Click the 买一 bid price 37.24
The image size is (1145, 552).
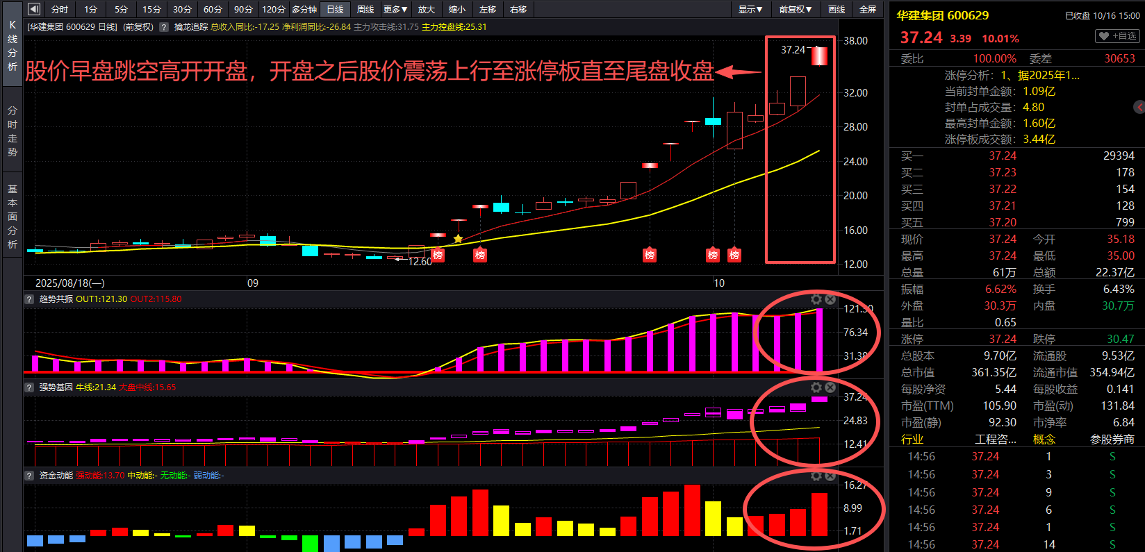pos(1003,156)
